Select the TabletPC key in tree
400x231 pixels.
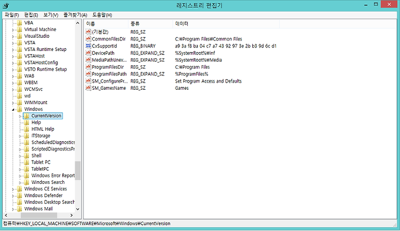click(40, 168)
